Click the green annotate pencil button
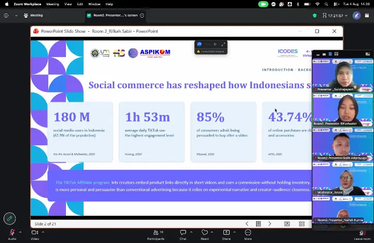Image resolution: width=374 pixels, height=243 pixels. tap(10, 219)
